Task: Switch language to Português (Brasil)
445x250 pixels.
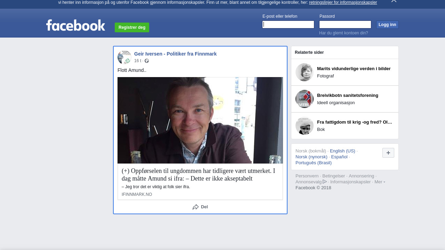Action: pyautogui.click(x=314, y=163)
